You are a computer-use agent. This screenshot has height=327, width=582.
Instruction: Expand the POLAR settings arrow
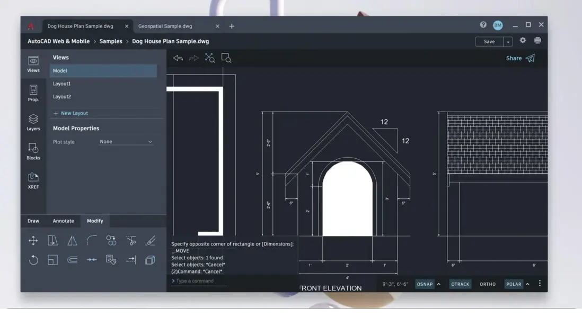point(527,284)
